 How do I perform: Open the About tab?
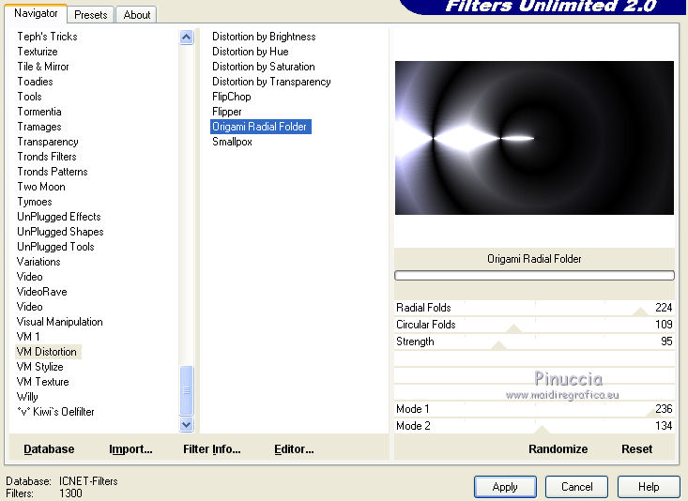[x=136, y=14]
